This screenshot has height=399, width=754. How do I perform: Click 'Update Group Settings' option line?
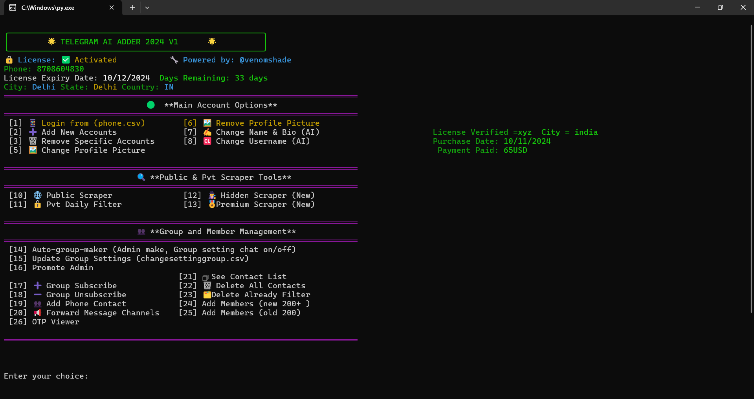[129, 258]
